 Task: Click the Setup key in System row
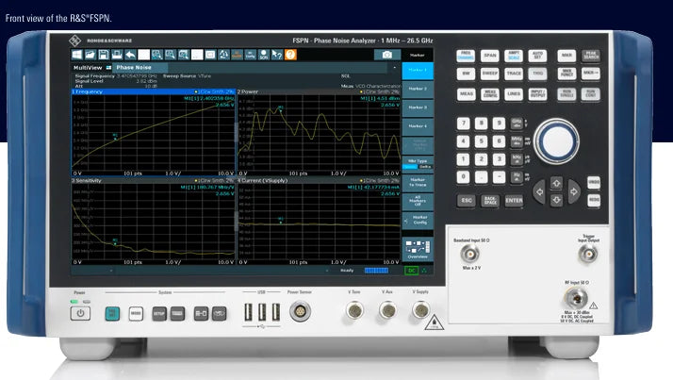tap(159, 314)
